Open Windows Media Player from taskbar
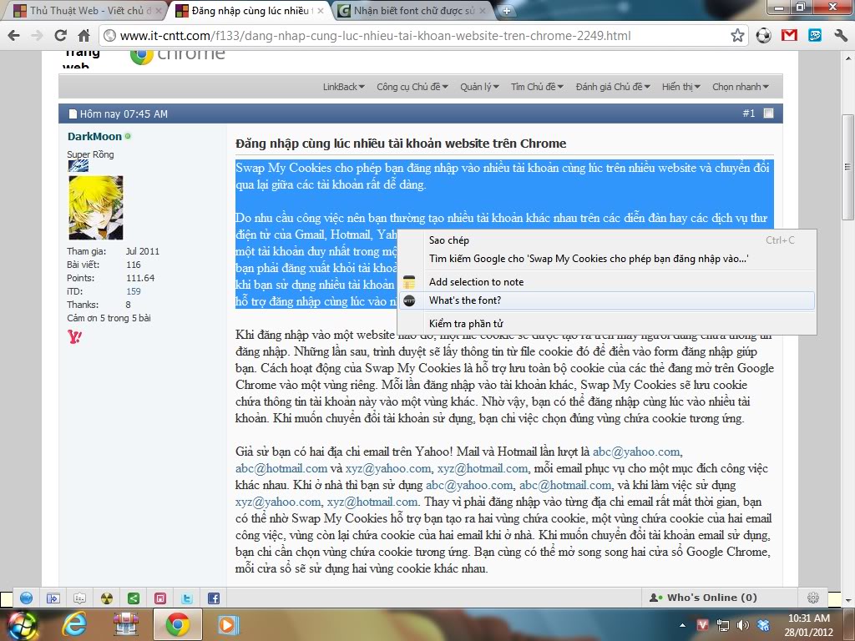 228,624
